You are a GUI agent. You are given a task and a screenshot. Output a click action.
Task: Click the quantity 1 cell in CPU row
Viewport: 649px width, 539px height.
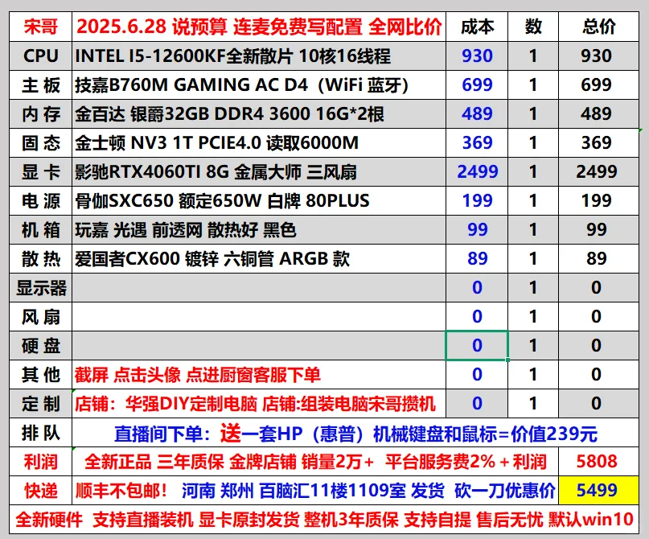point(533,56)
